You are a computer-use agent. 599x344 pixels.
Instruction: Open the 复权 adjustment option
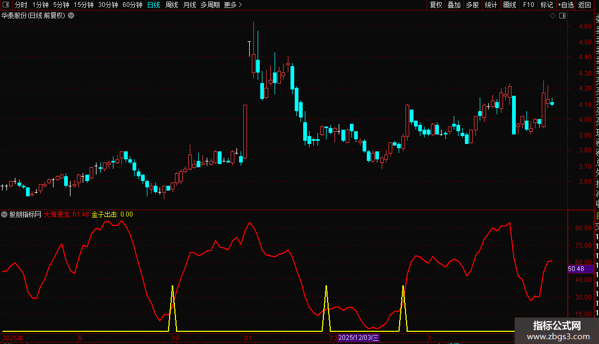pos(436,5)
